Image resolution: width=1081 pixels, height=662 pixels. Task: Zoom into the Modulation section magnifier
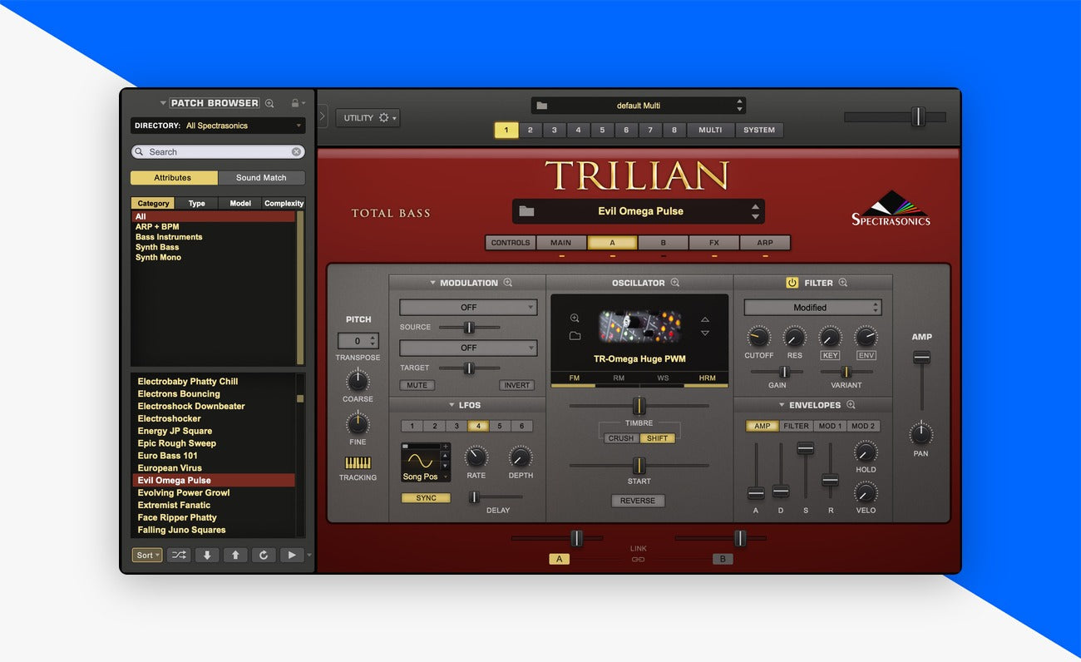(x=508, y=283)
